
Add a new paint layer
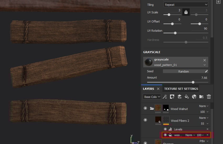click(x=179, y=97)
